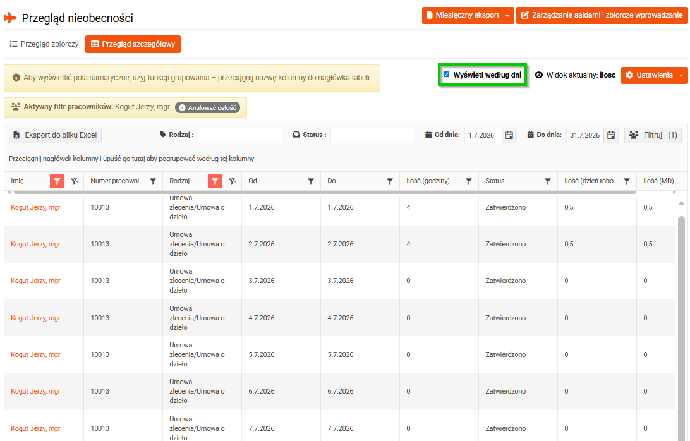Sort by the Imię column header
This screenshot has height=441, width=690.
click(18, 181)
